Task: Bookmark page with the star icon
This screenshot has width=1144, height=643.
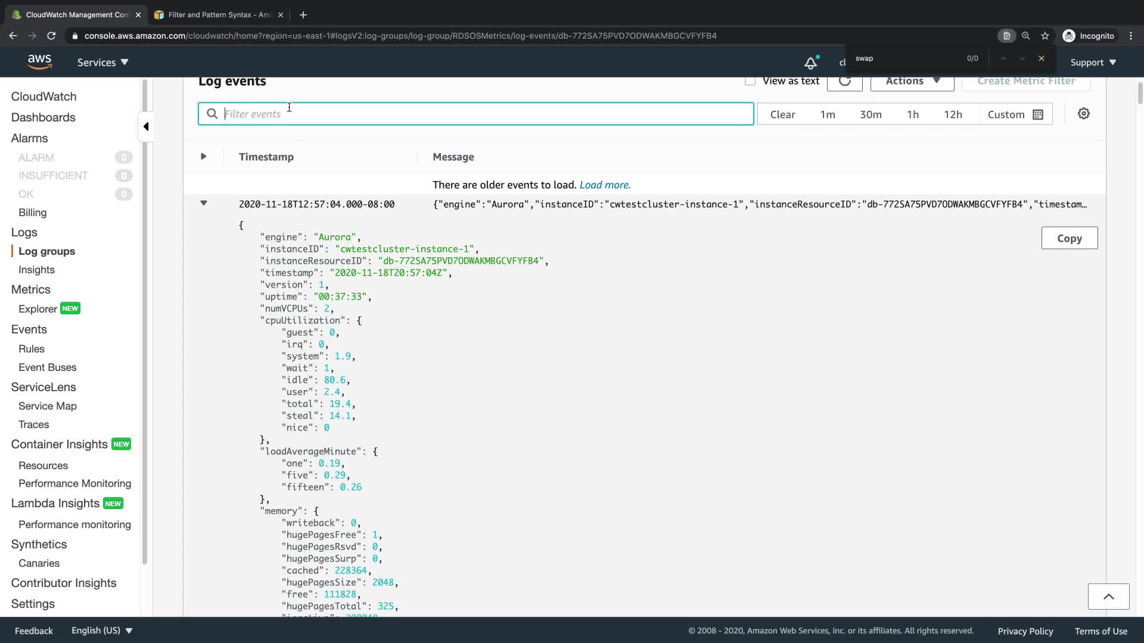Action: [1045, 36]
